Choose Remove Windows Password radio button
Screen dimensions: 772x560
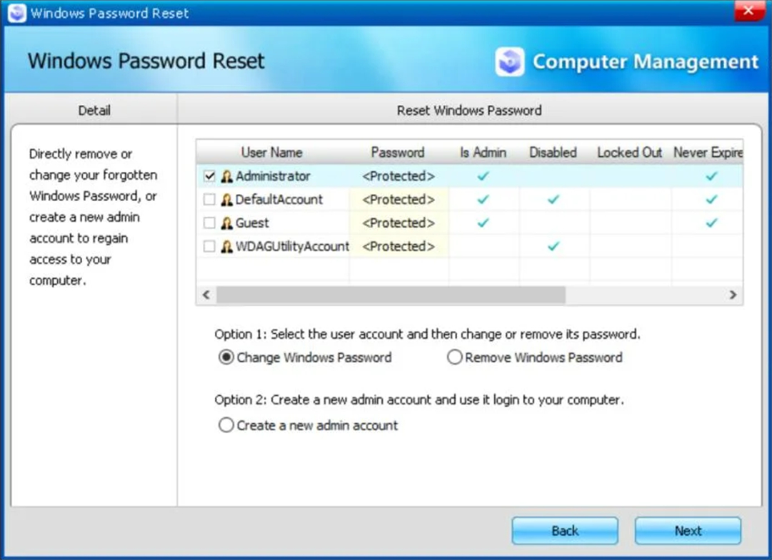coord(455,358)
